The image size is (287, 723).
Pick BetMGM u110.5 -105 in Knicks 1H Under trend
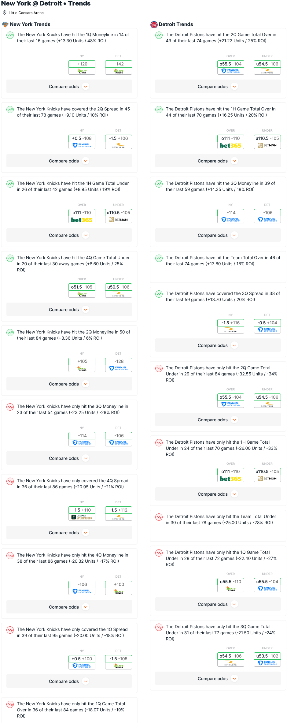point(119,216)
